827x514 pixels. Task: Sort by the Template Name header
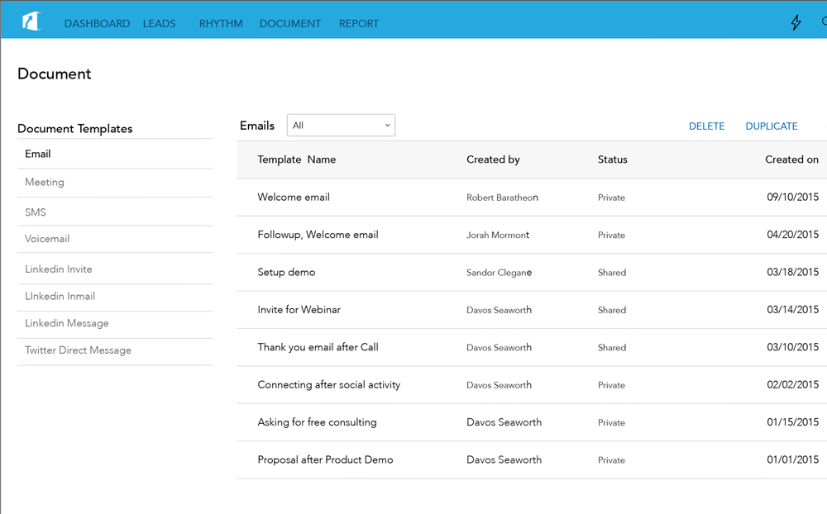(x=296, y=159)
